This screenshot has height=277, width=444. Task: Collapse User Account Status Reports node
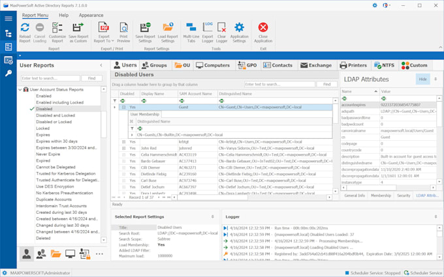click(20, 89)
